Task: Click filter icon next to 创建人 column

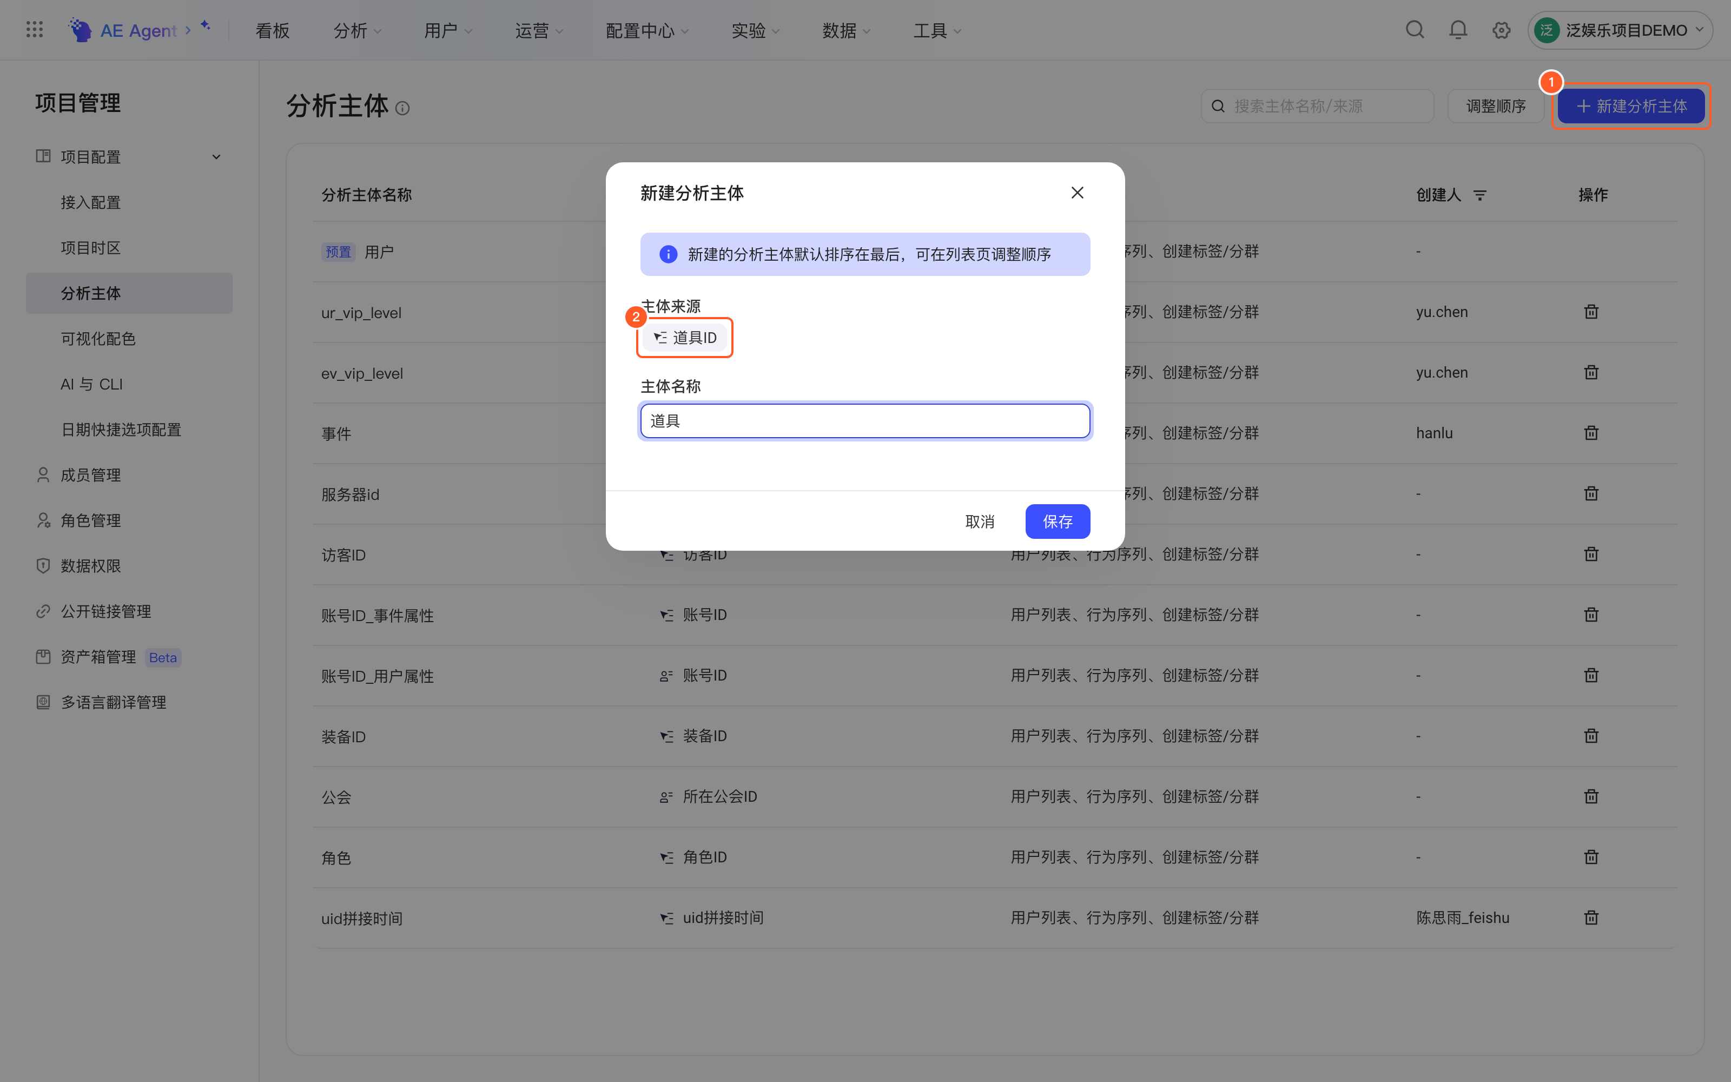Action: point(1480,195)
